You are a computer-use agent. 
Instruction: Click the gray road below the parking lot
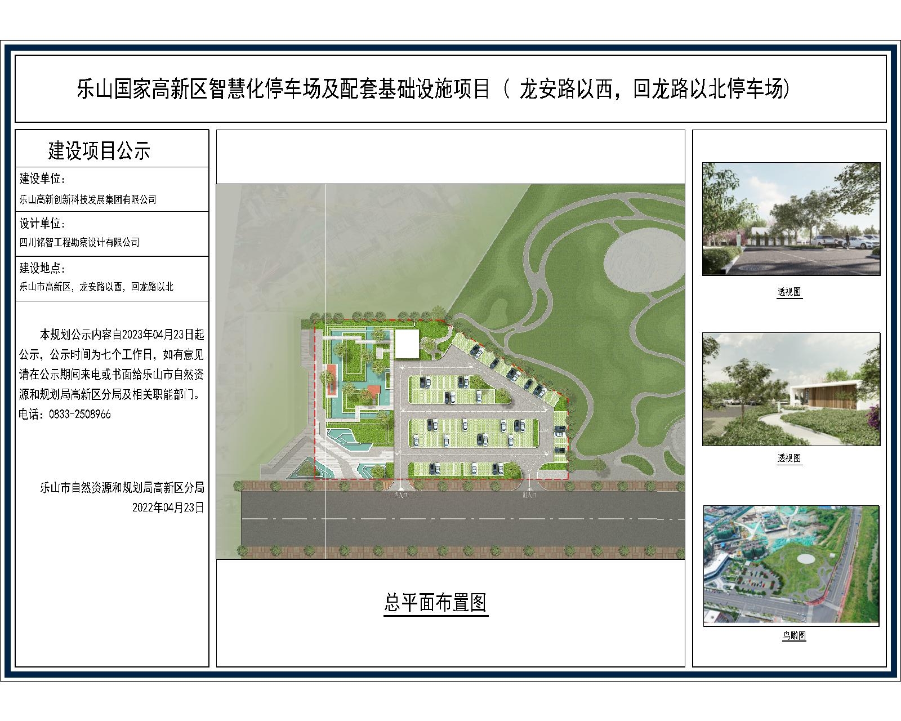click(462, 518)
